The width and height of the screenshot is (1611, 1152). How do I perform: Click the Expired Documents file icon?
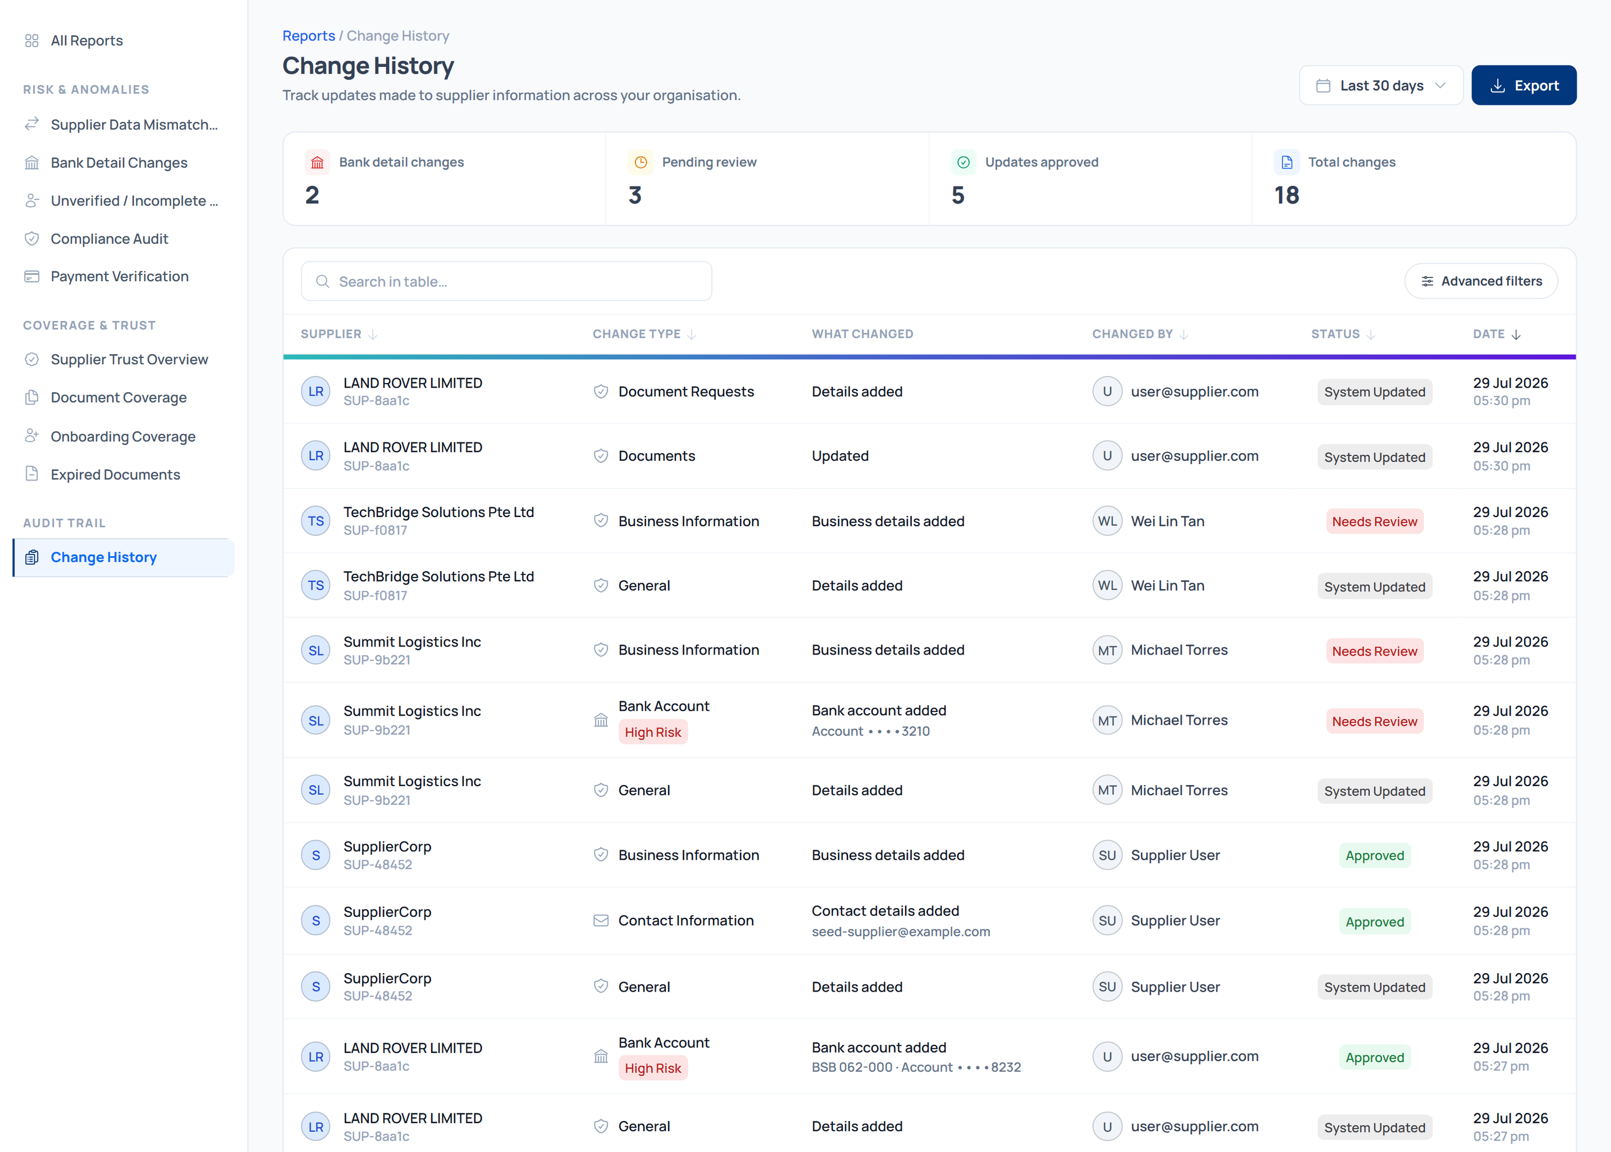click(31, 474)
